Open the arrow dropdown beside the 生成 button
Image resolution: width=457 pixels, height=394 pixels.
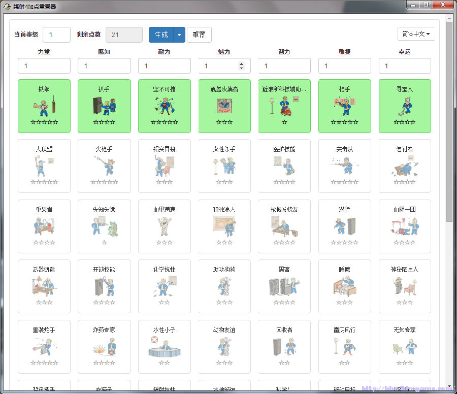(x=180, y=35)
